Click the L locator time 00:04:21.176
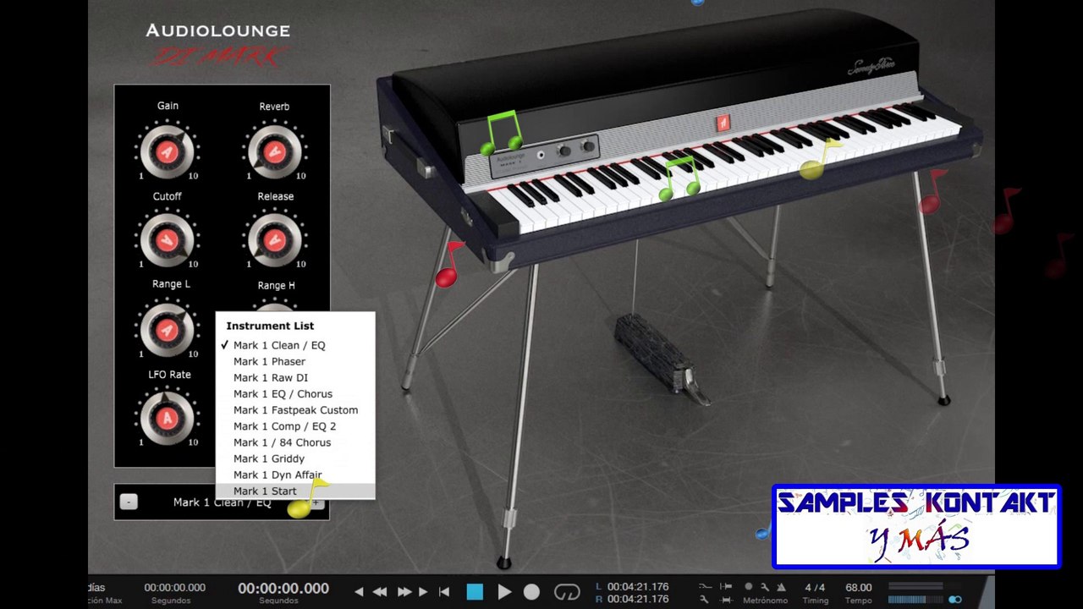This screenshot has width=1083, height=609. point(638,586)
